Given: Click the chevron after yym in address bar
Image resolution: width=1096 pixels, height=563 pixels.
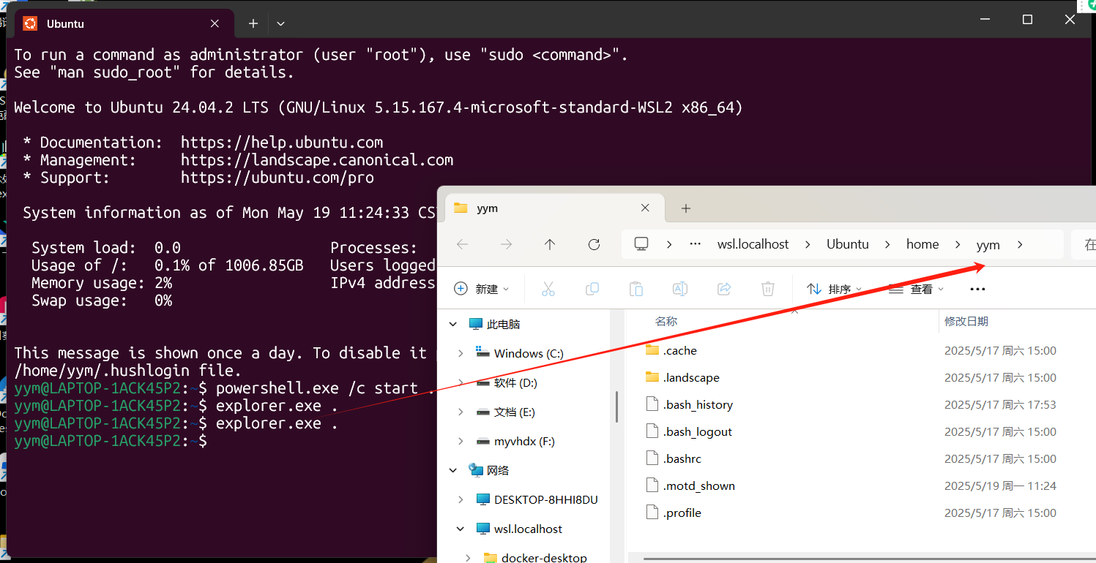Looking at the screenshot, I should [x=1020, y=244].
